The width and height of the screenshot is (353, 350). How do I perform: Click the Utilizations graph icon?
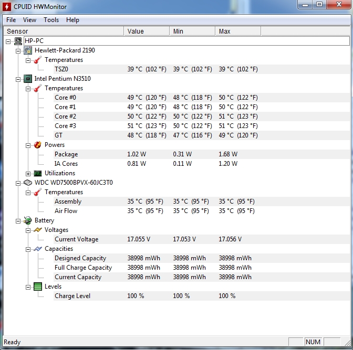[38, 173]
